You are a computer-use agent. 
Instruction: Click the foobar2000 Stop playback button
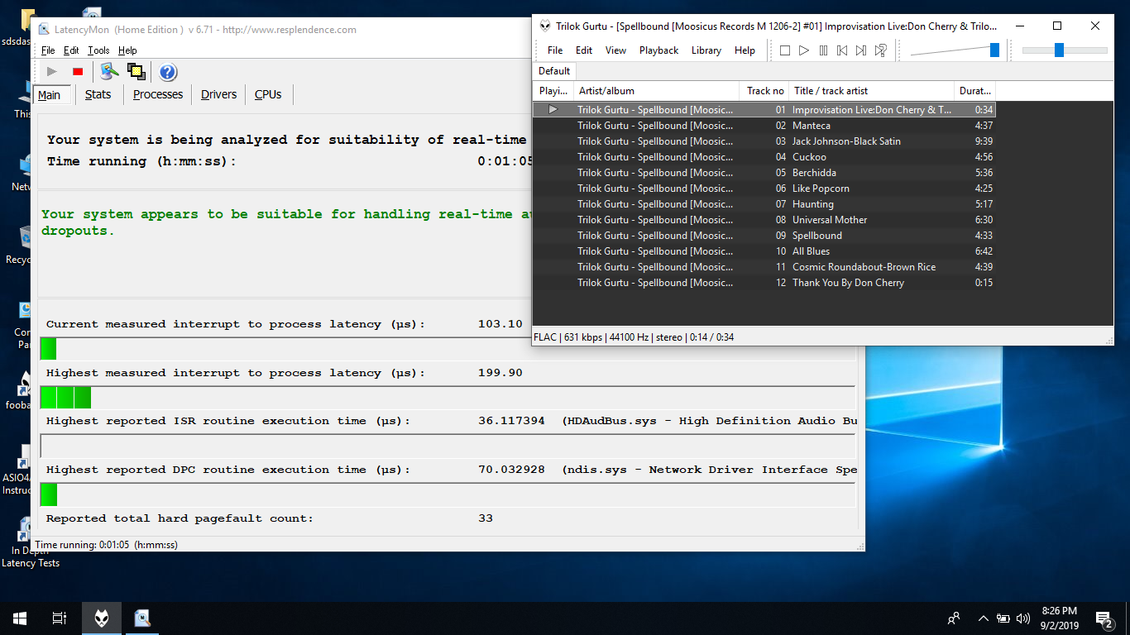[x=785, y=50]
